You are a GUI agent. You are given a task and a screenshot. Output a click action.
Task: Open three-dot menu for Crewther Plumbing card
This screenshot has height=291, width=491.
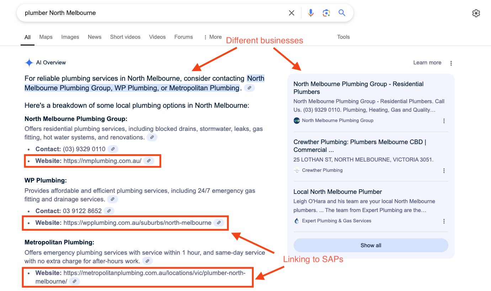[x=444, y=171]
